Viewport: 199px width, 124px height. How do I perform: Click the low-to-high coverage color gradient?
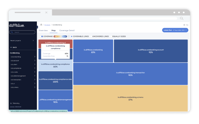coord(60,36)
